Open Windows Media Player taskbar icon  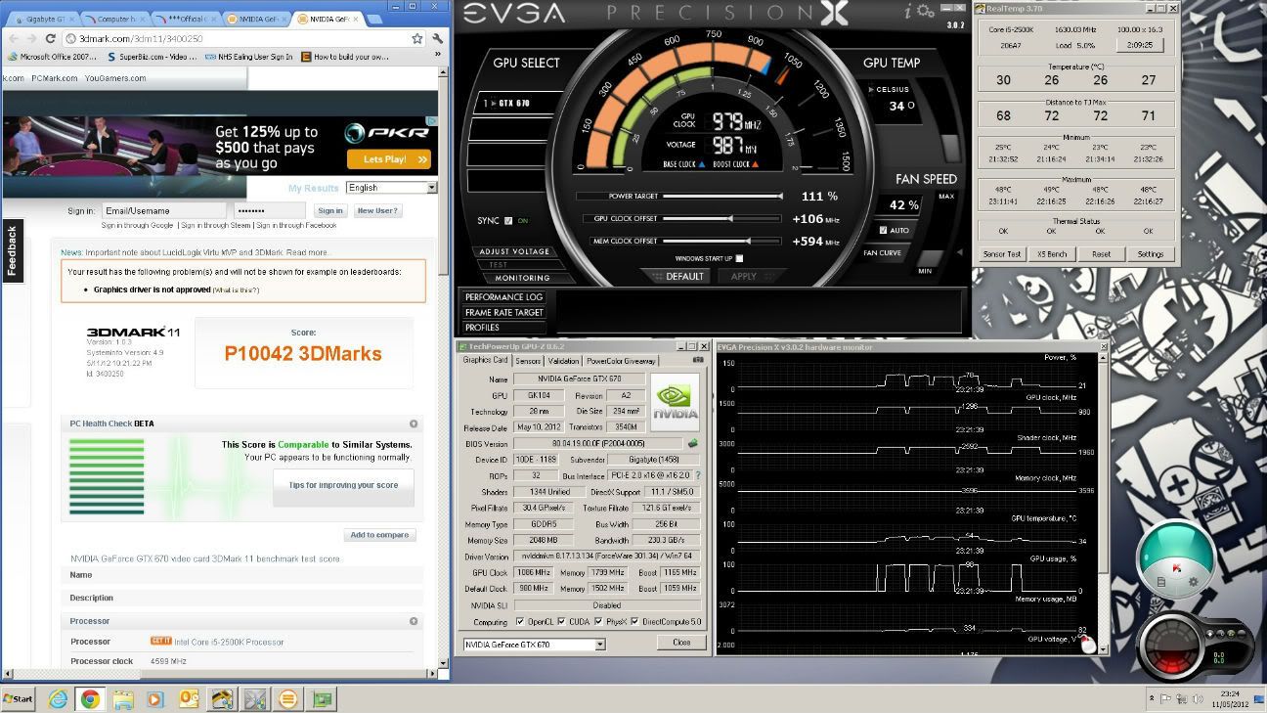[x=154, y=699]
